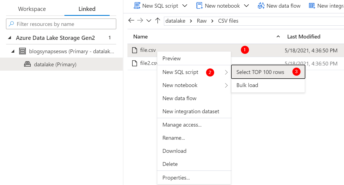Viewport: 344px width, 185px height.
Task: Click the Name sort ascending caret
Action: tap(278, 37)
